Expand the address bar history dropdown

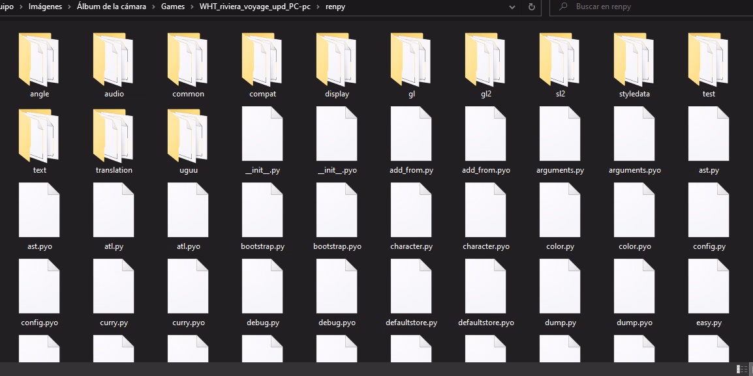click(x=512, y=7)
